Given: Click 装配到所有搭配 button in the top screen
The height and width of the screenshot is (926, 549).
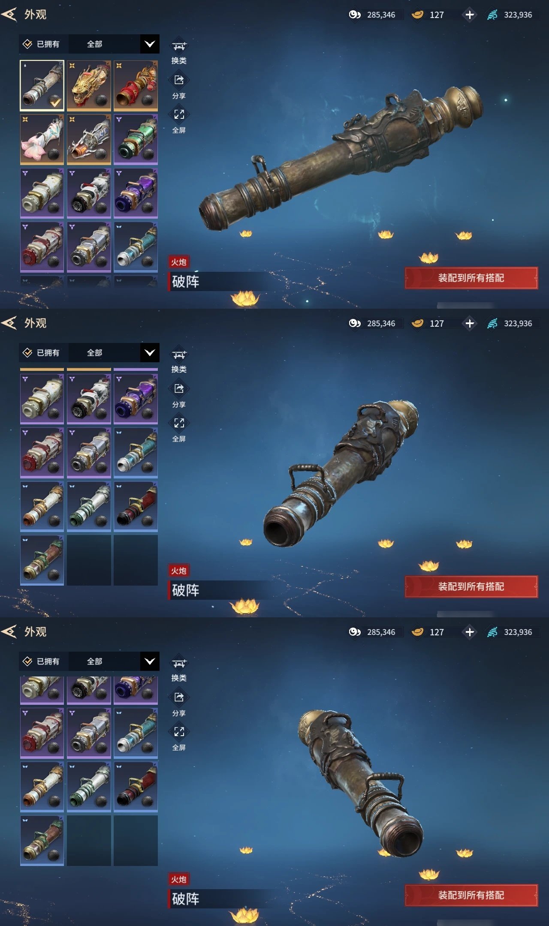Looking at the screenshot, I should pyautogui.click(x=471, y=278).
